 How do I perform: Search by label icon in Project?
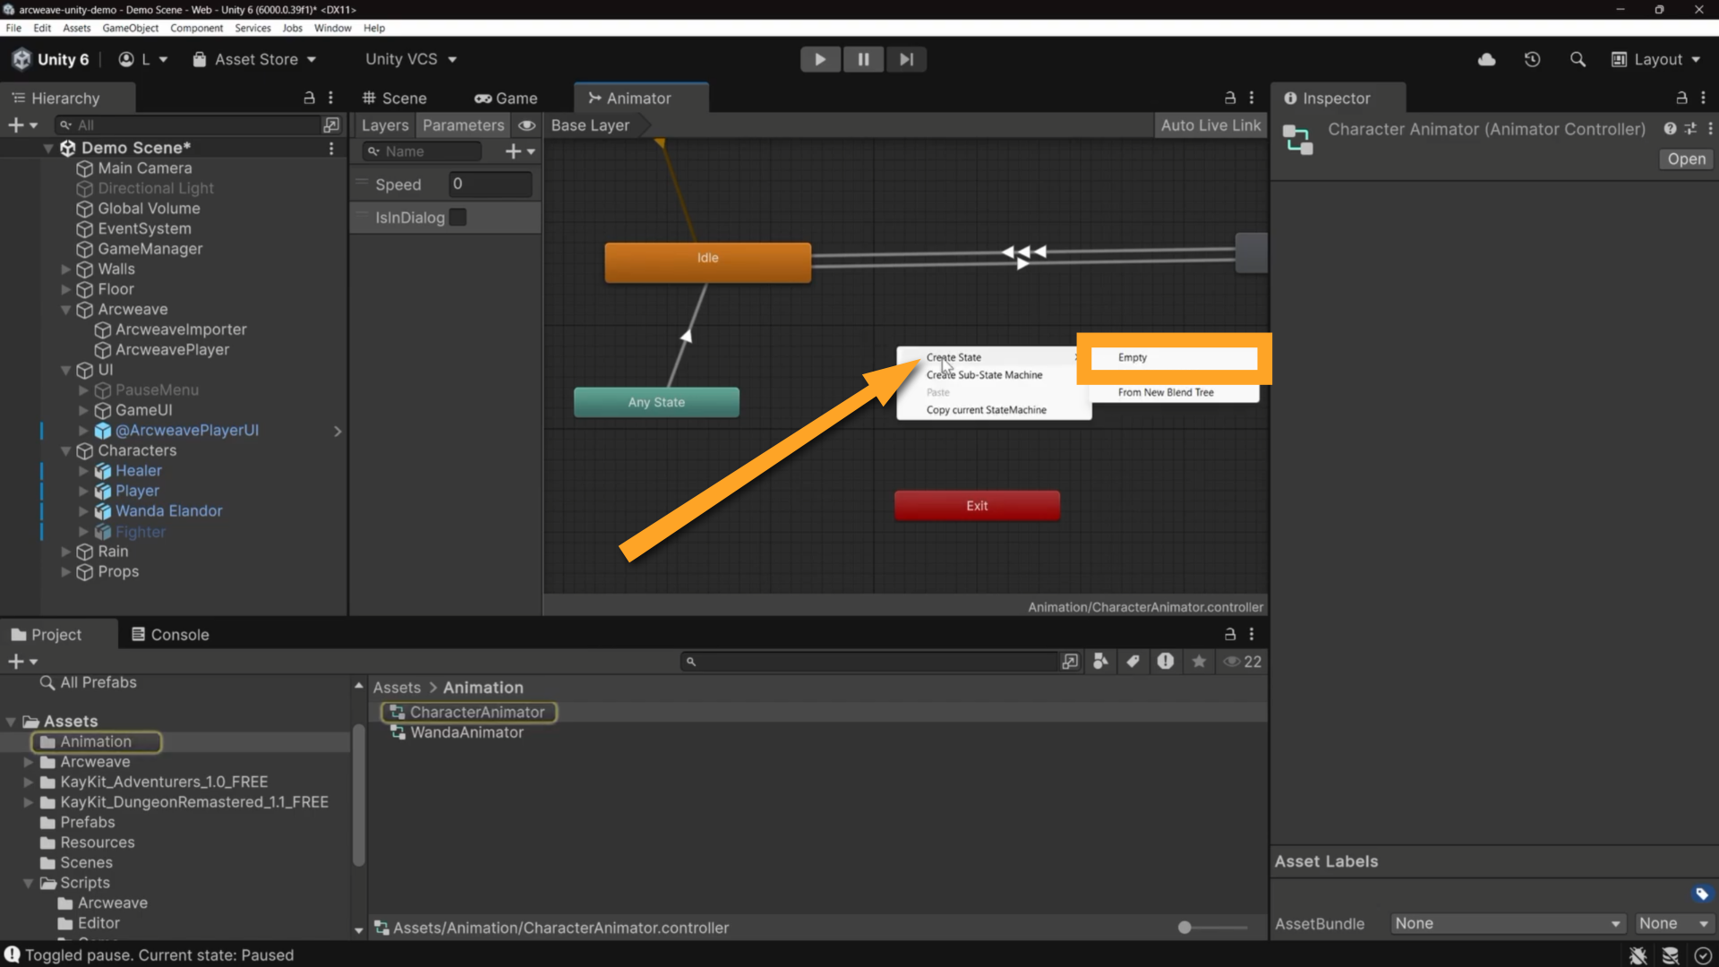[1133, 662]
